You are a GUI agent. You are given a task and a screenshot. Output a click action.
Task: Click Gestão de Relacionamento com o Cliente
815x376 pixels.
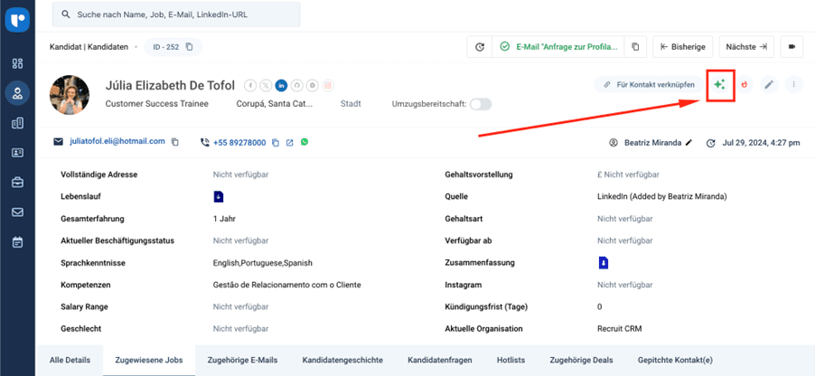pos(287,285)
